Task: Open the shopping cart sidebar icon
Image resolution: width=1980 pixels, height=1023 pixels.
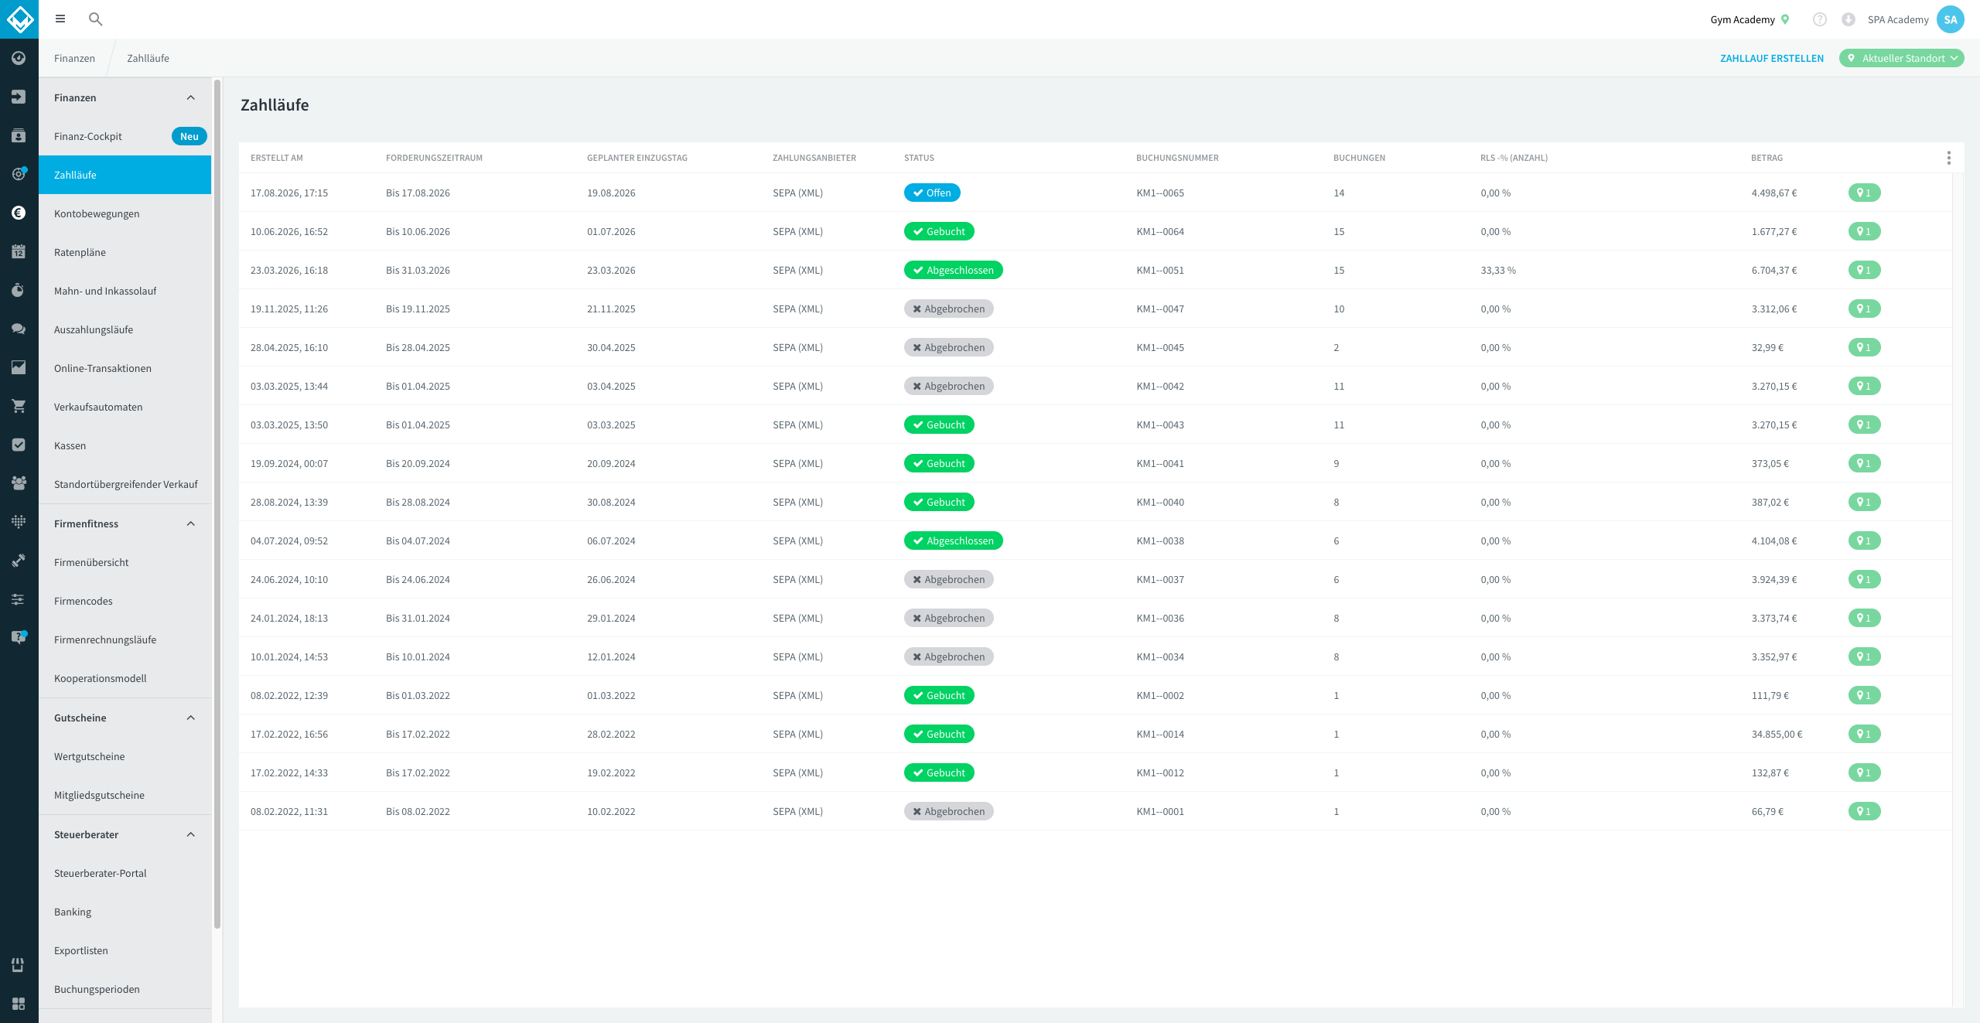Action: pos(19,406)
